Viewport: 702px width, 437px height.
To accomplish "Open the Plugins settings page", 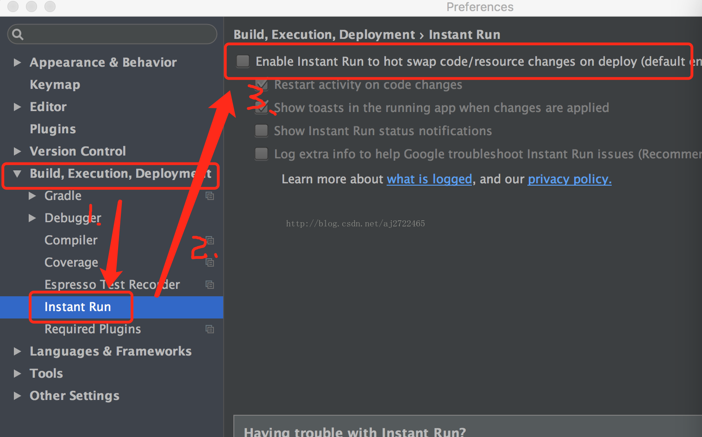I will click(53, 129).
